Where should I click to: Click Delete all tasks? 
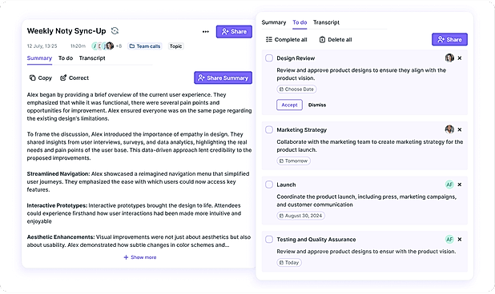(x=336, y=40)
